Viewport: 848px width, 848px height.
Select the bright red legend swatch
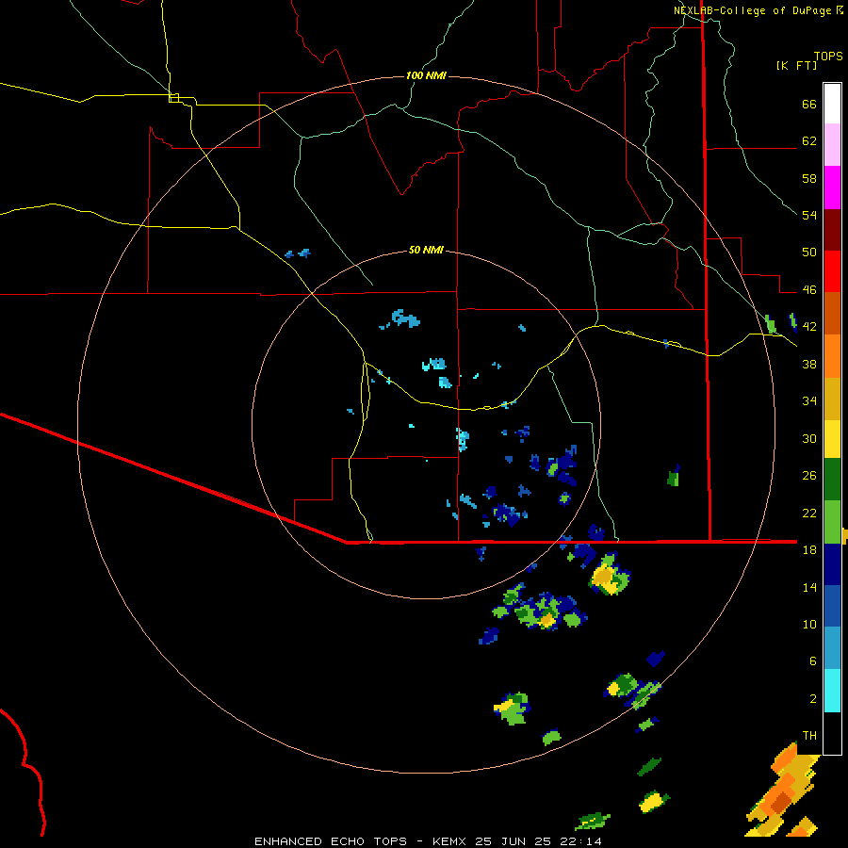832,271
